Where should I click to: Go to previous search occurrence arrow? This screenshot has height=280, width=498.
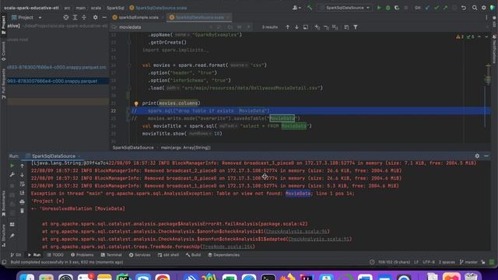pyautogui.click(x=288, y=27)
